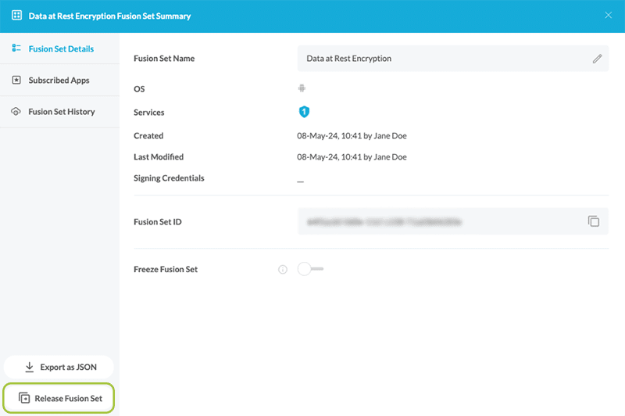The height and width of the screenshot is (416, 625).
Task: Click the pencil icon to edit name
Action: [597, 59]
